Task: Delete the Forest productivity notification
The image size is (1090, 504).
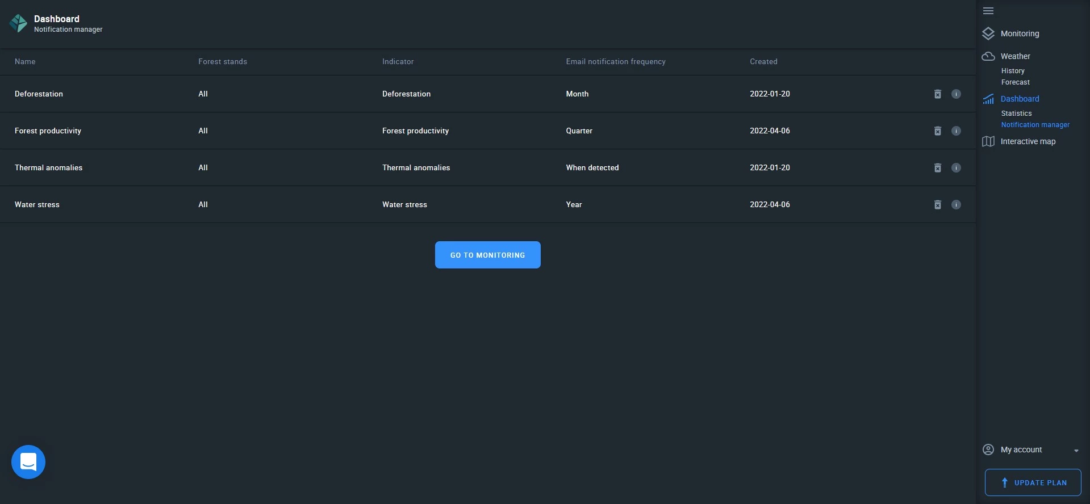Action: (x=937, y=131)
